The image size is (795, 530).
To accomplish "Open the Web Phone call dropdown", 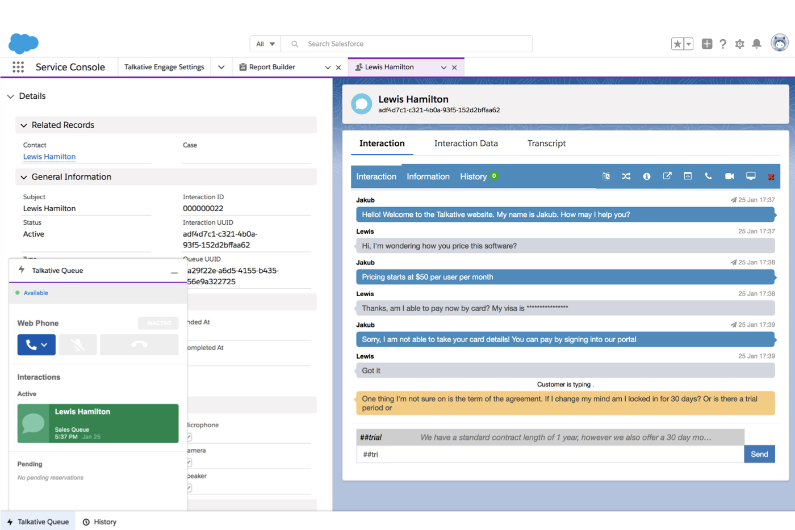I will point(44,344).
